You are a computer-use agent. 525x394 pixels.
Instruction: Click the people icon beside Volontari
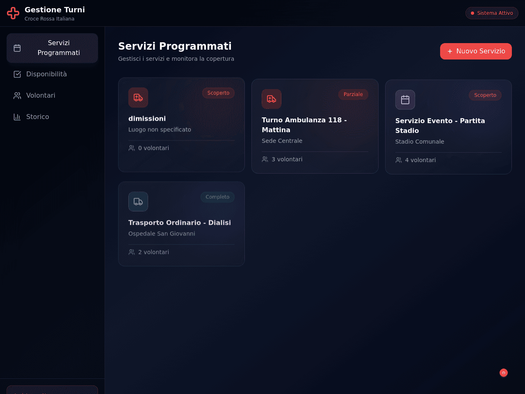point(17,96)
